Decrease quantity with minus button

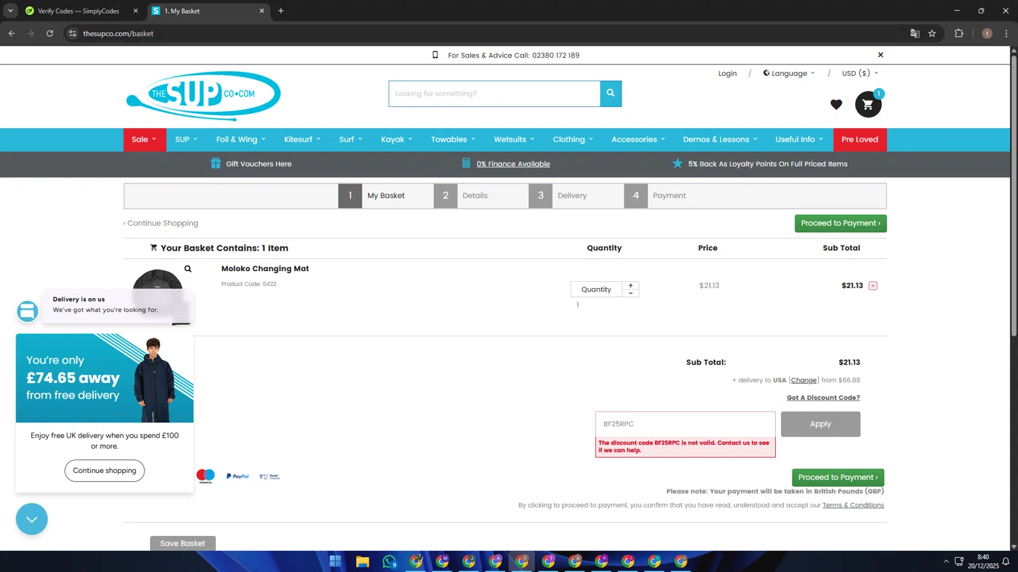coord(630,293)
